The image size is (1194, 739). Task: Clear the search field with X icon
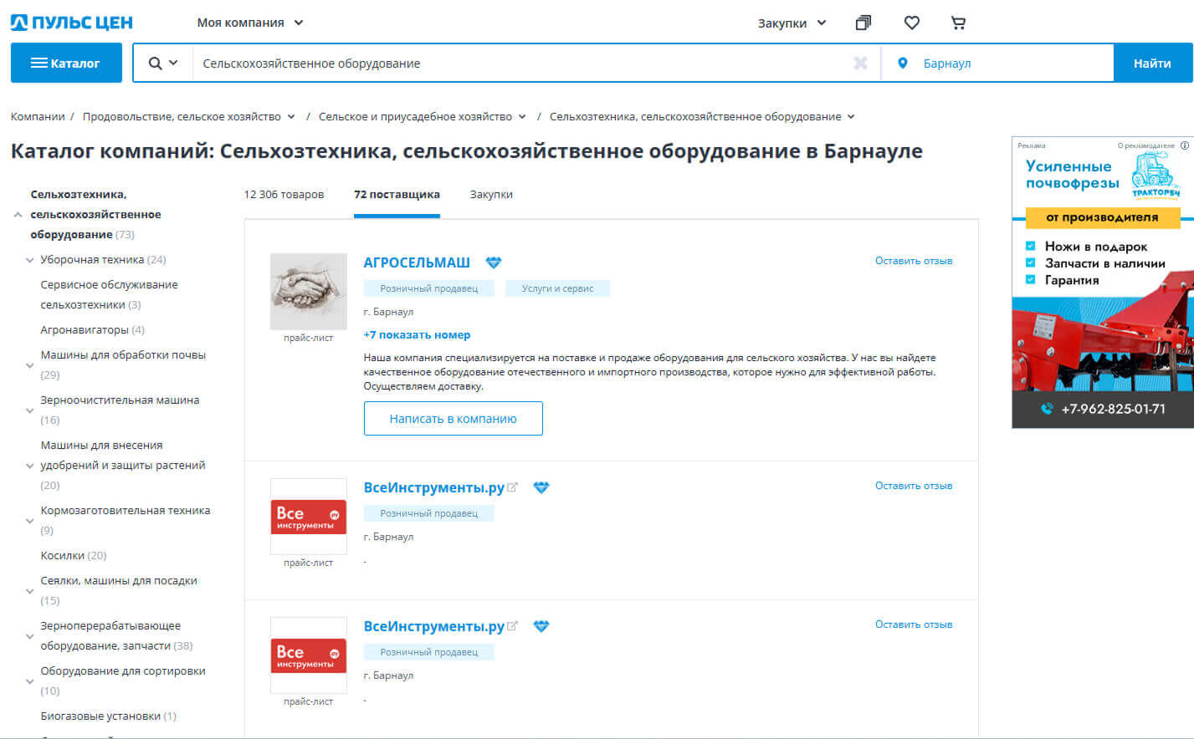pyautogui.click(x=860, y=63)
